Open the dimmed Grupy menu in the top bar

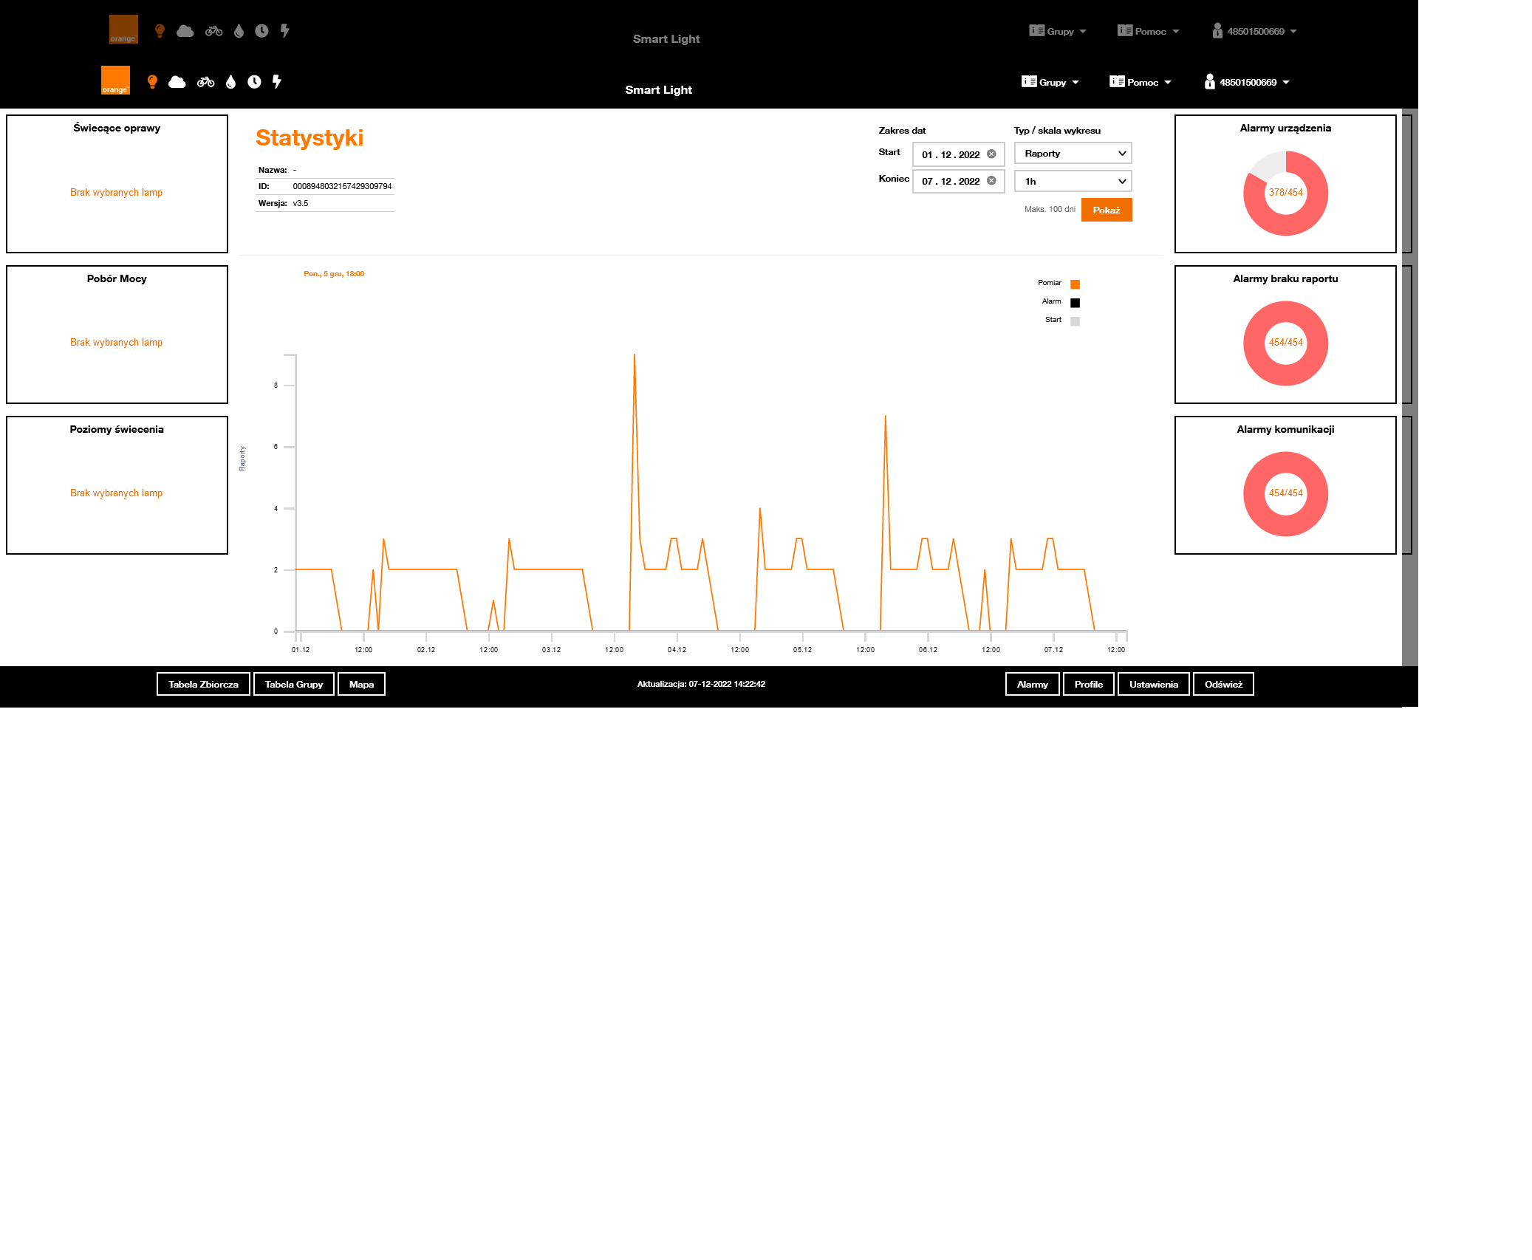click(x=1058, y=31)
